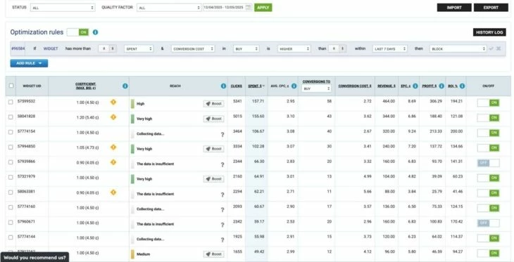Click info icon in Reach column header

(x=223, y=86)
